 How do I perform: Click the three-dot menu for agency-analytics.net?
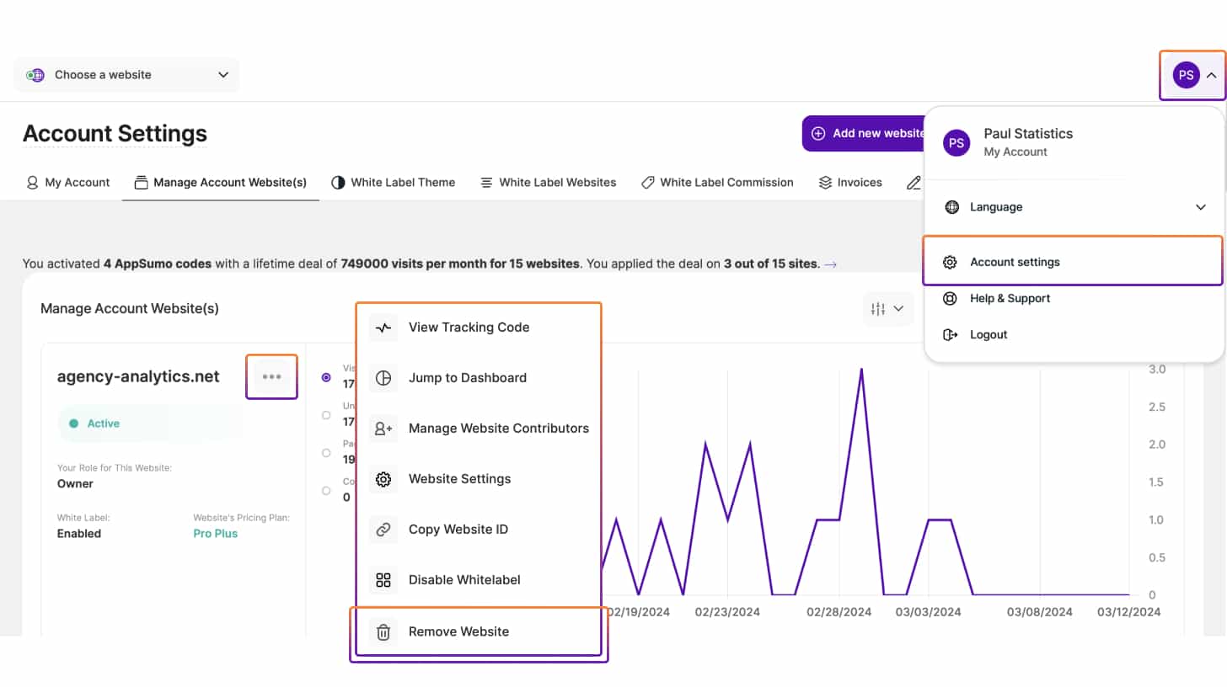(271, 376)
